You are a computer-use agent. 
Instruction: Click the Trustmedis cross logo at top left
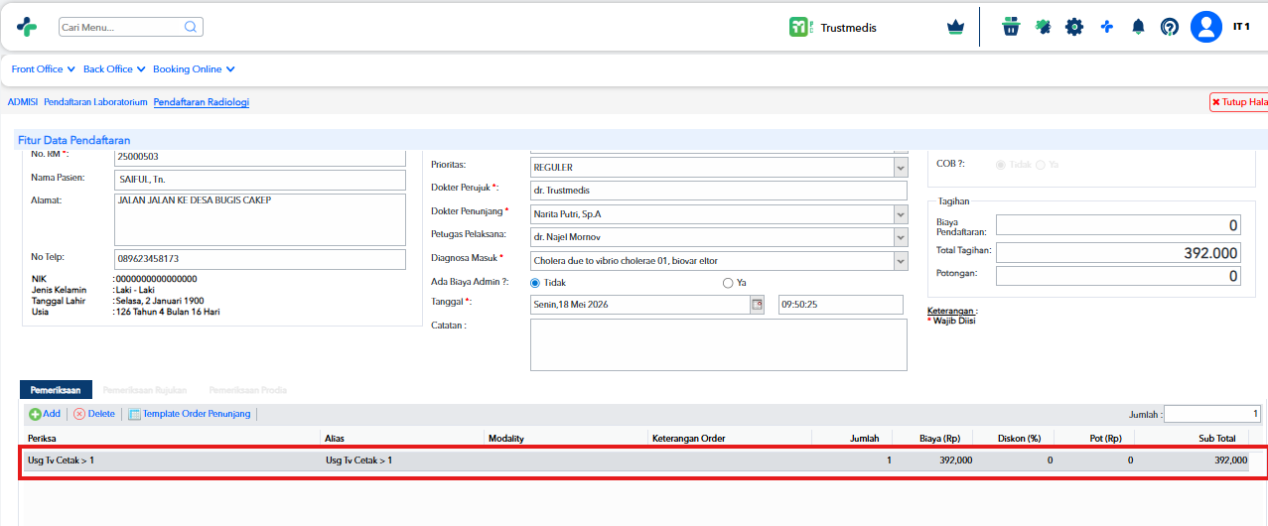point(27,27)
